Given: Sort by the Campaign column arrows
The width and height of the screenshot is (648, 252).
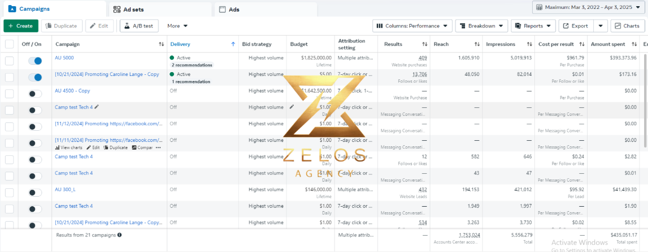Looking at the screenshot, I should pos(161,44).
